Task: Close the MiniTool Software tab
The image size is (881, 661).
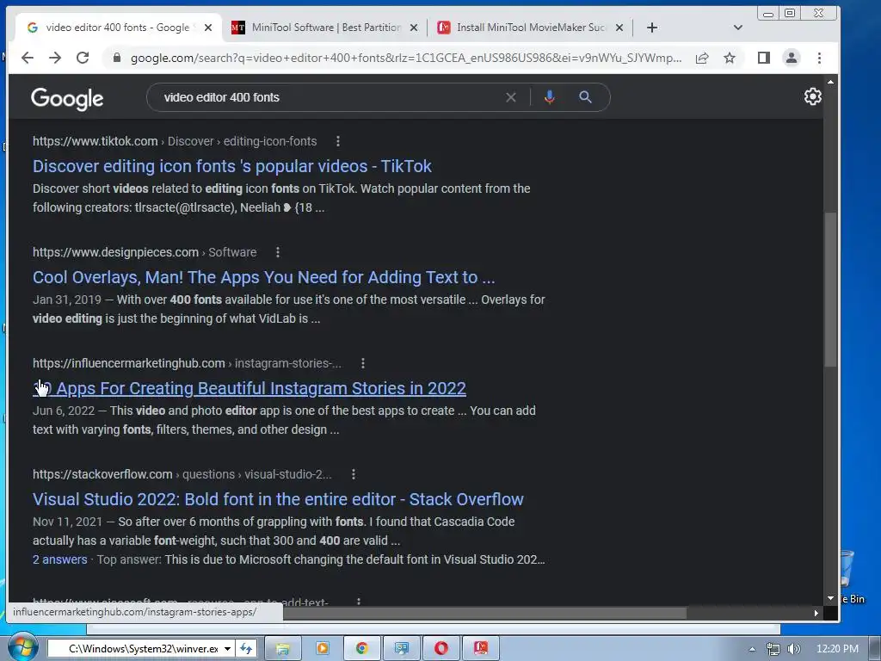Action: point(414,28)
